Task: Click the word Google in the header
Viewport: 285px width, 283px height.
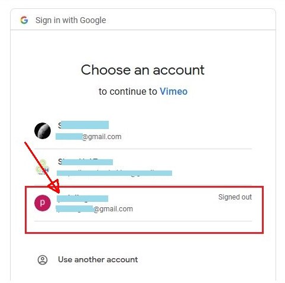Action: tap(93, 20)
